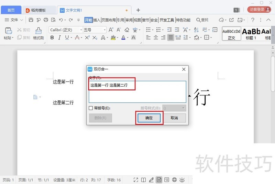Viewport: 275px width, 184px height.
Task: Decrease font size with A- icon
Action: click(119, 30)
